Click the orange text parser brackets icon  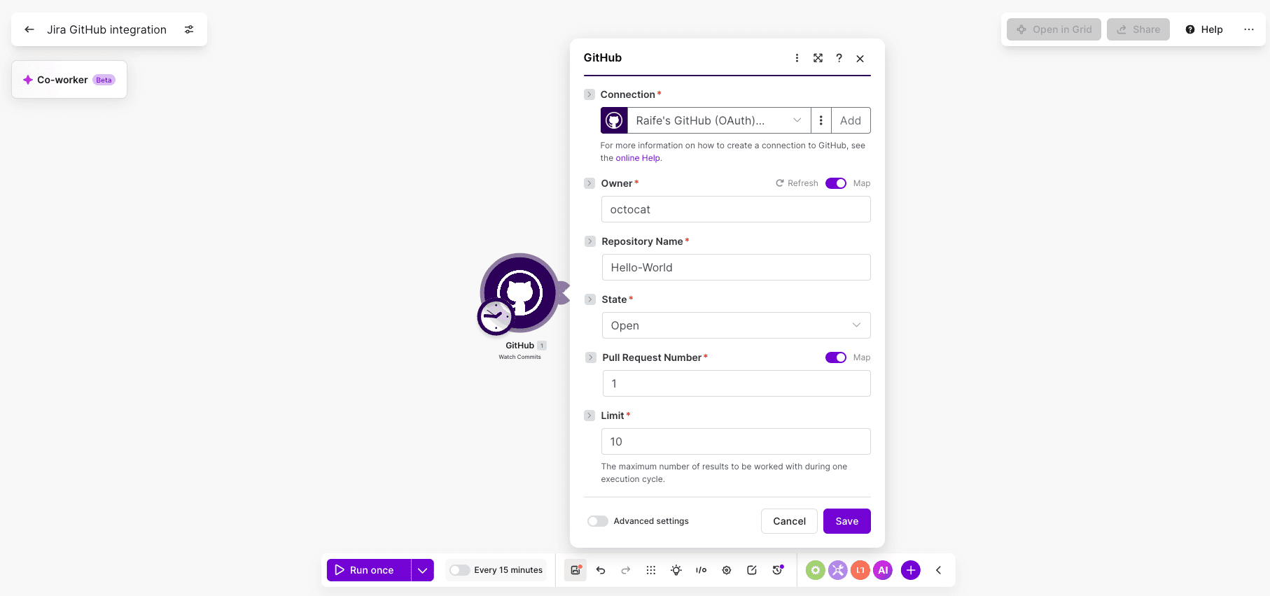pos(860,570)
